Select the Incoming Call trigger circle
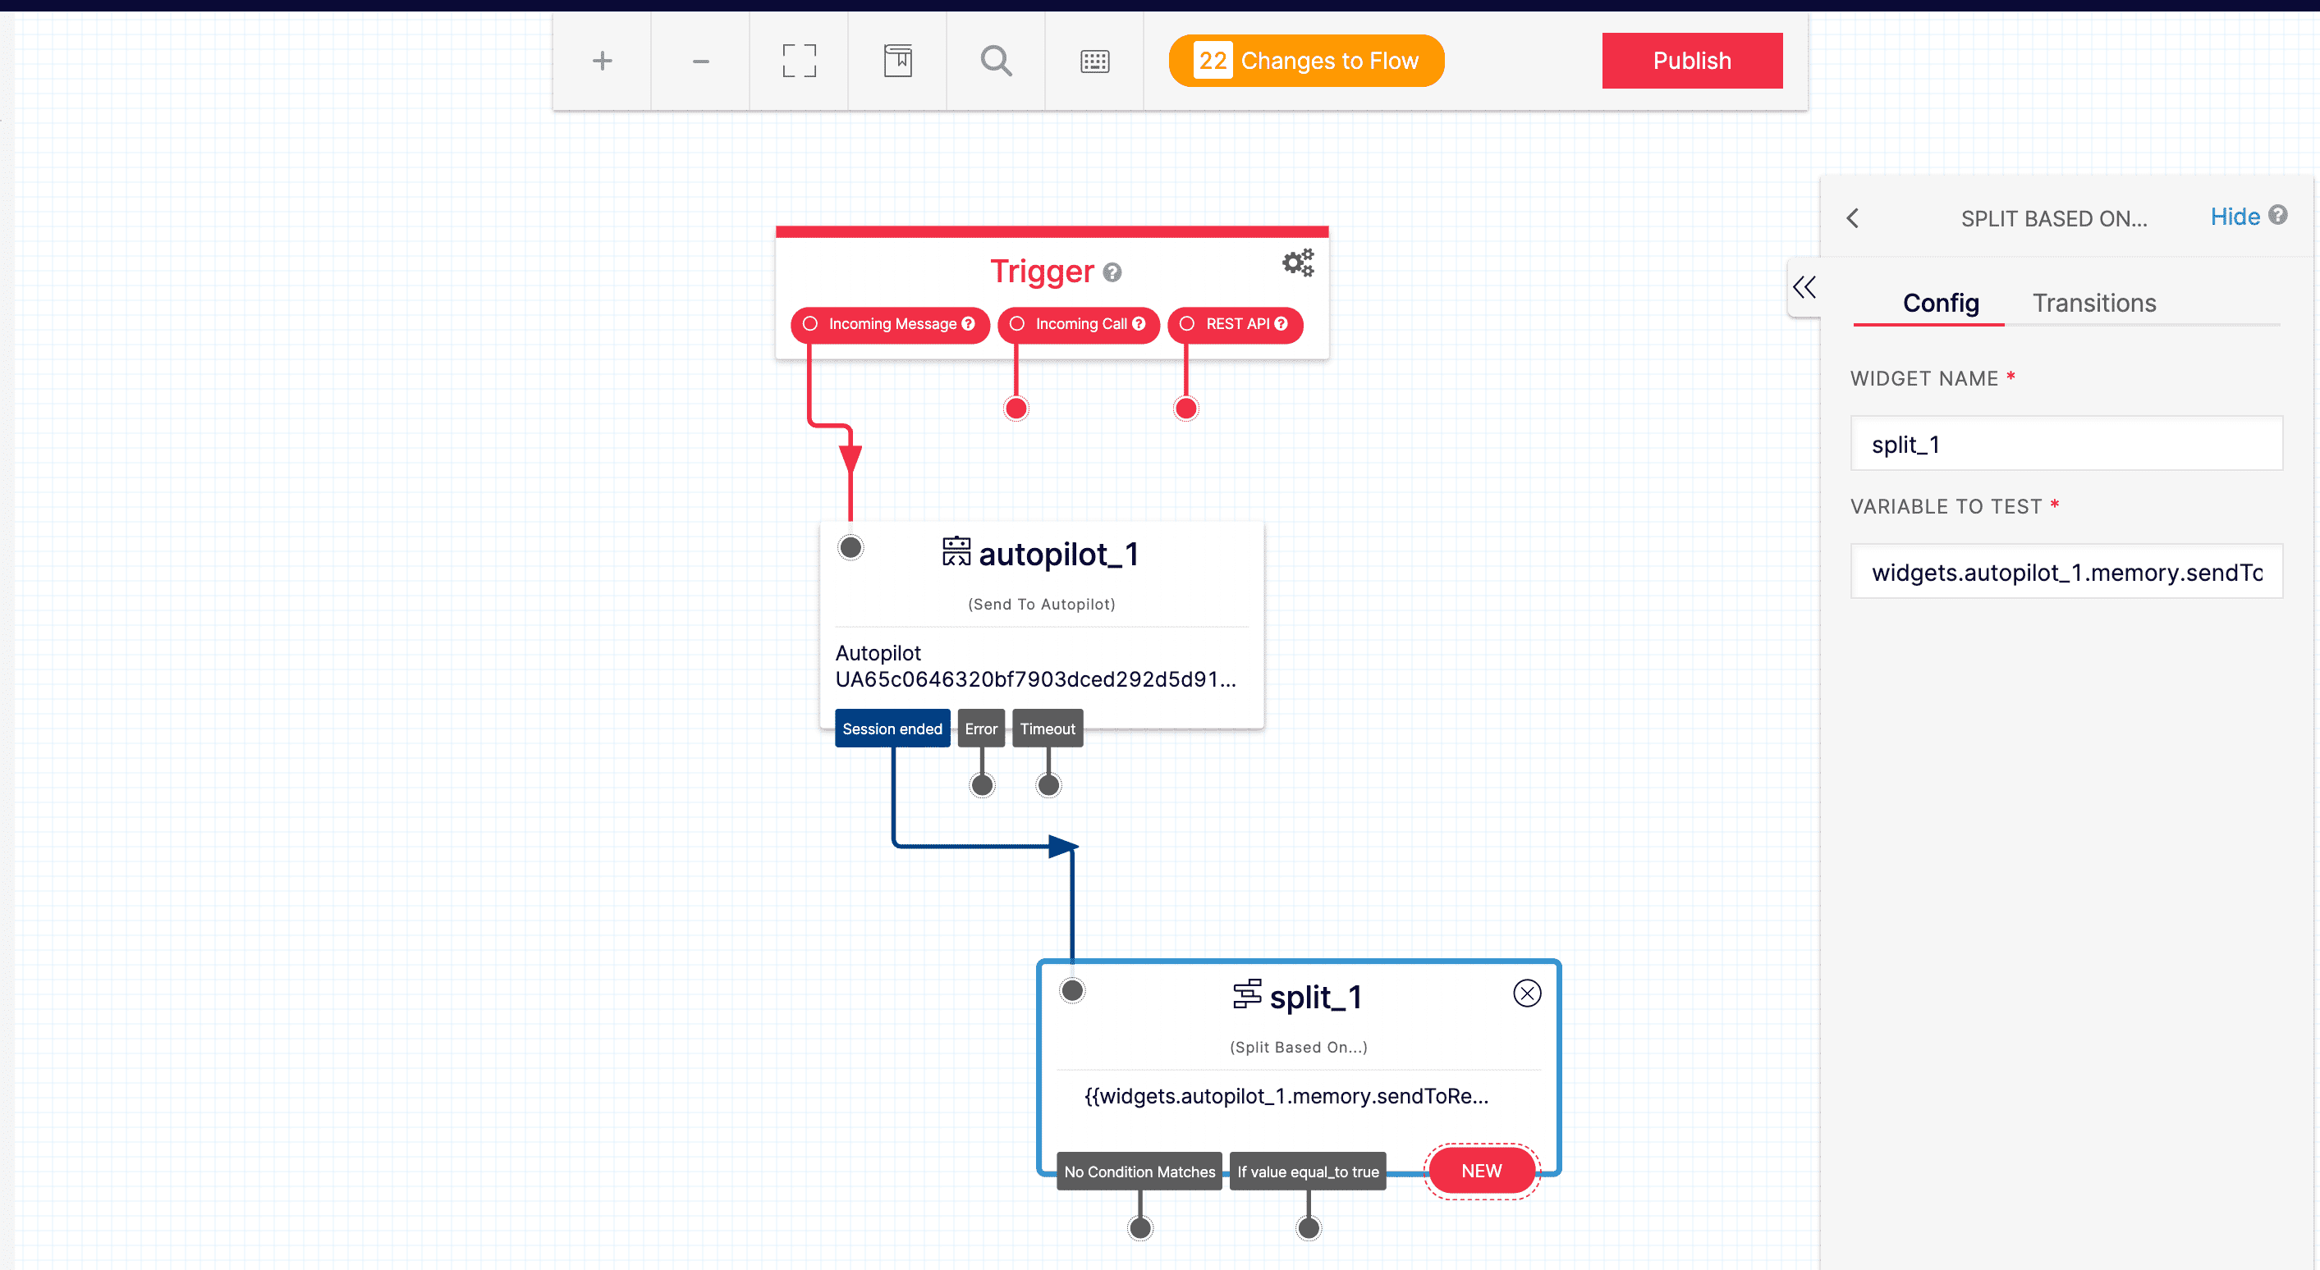 pos(1017,324)
